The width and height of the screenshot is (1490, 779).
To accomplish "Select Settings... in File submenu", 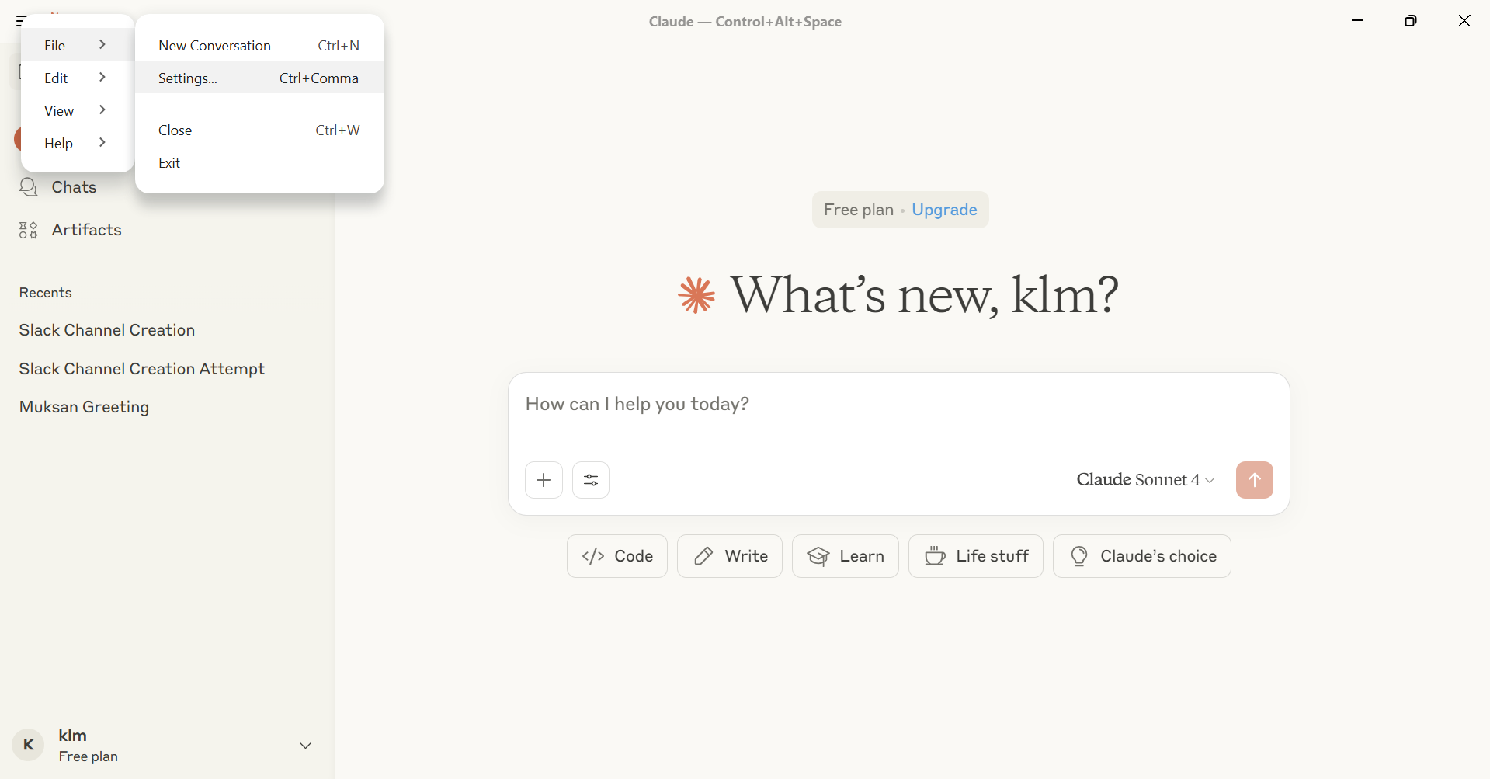I will point(259,78).
